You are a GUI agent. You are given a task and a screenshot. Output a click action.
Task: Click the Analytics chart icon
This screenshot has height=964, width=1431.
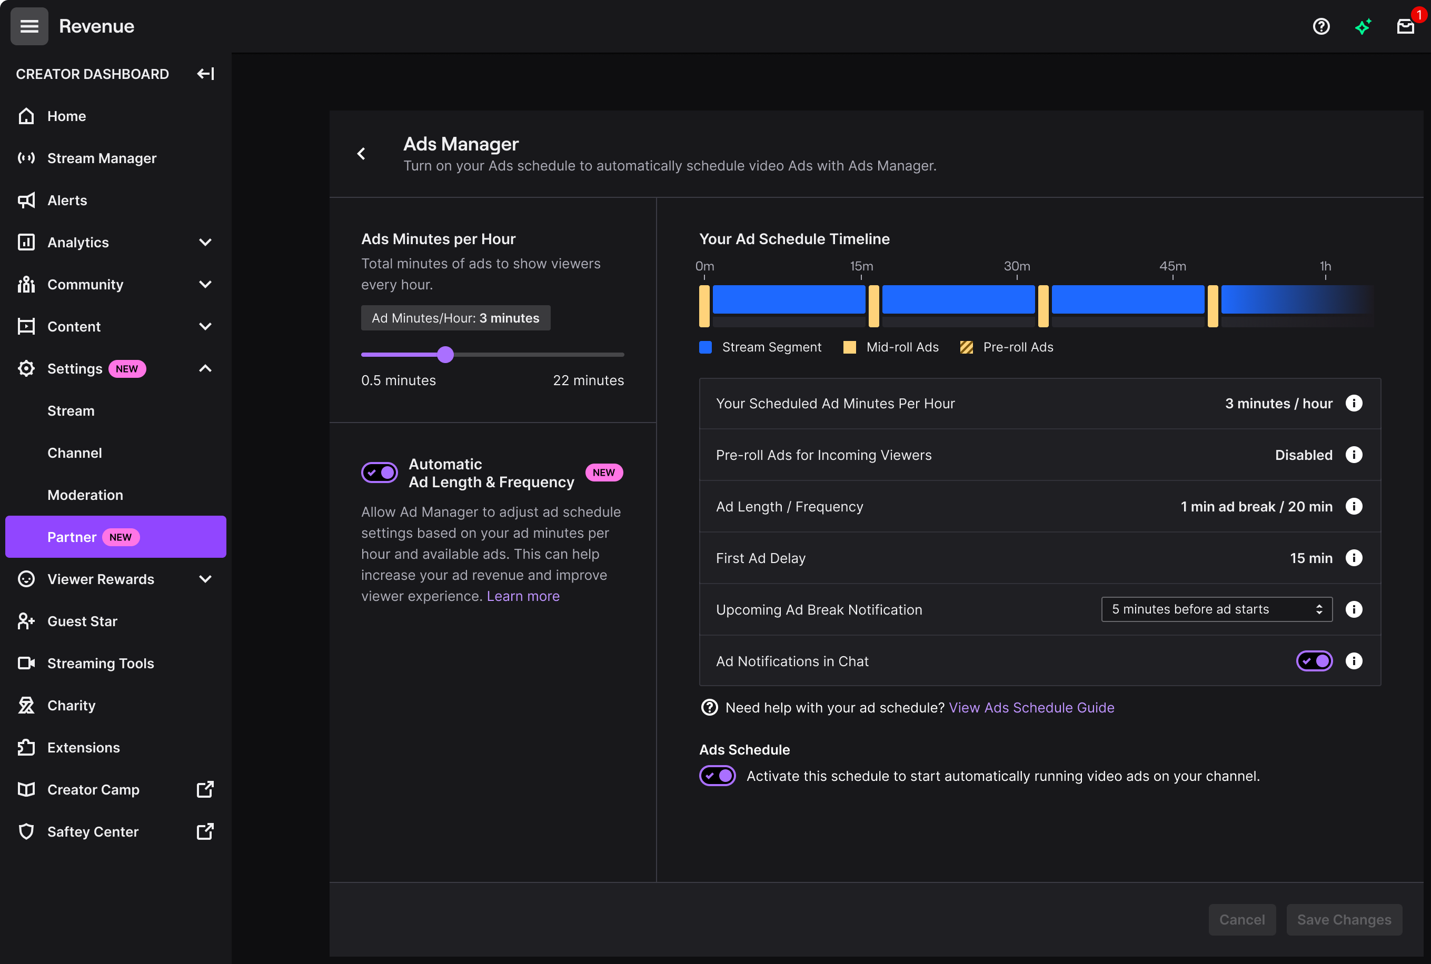(26, 242)
